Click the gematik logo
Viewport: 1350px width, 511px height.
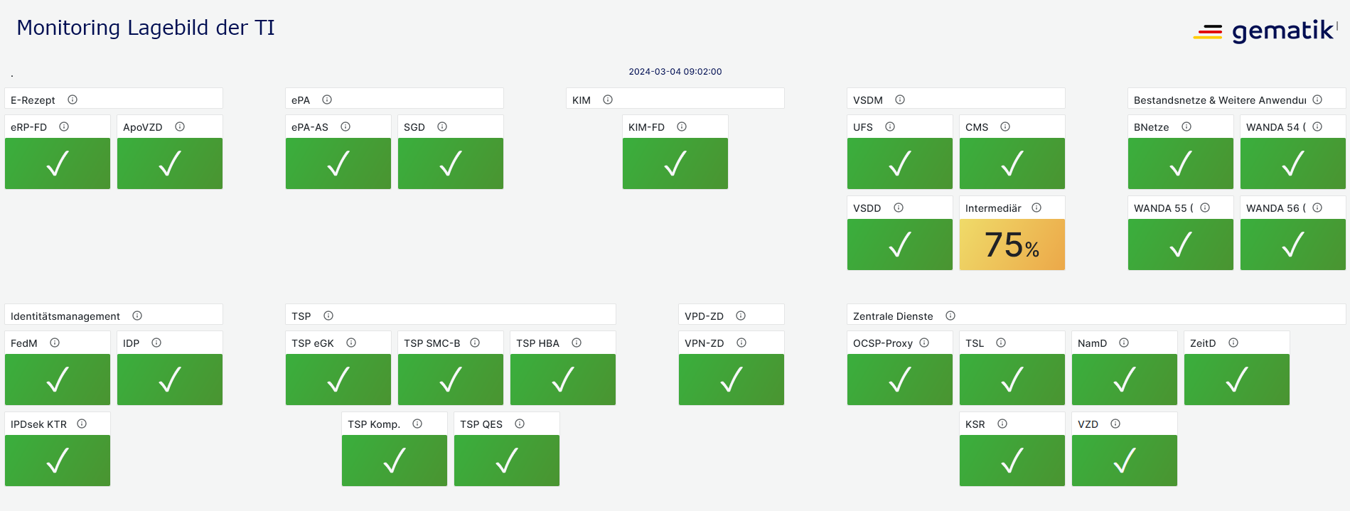(1265, 31)
